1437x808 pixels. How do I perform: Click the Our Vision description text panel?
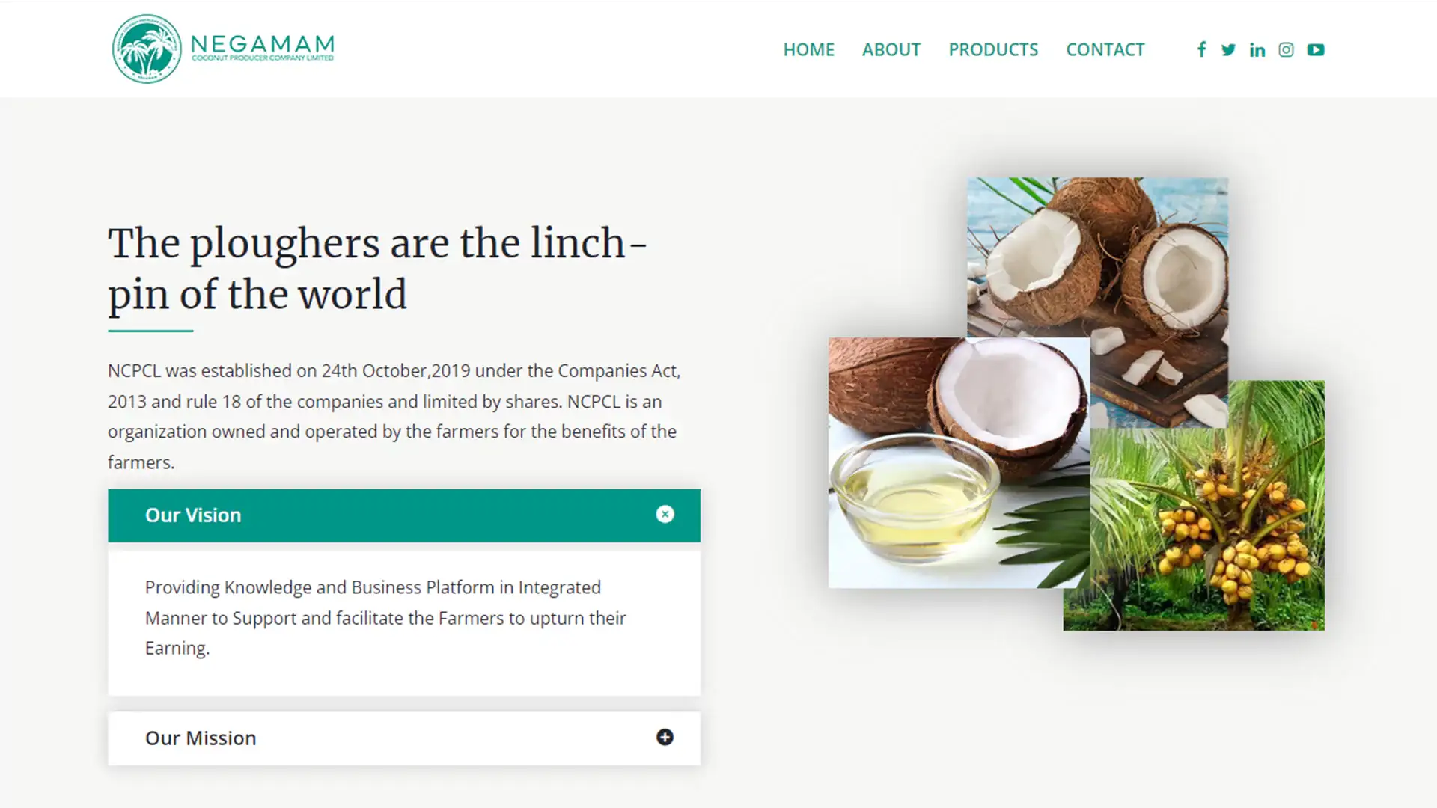tap(404, 622)
